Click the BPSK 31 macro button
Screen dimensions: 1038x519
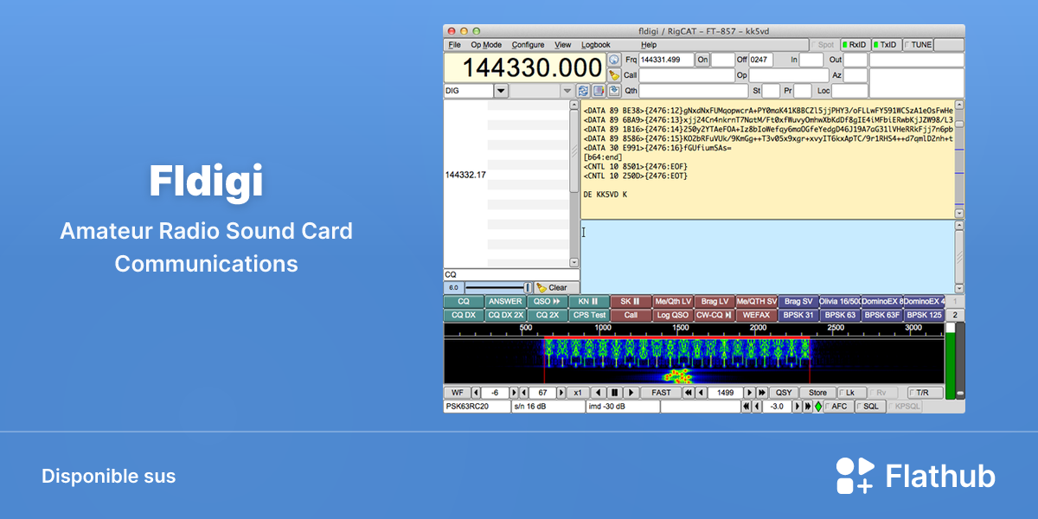[x=798, y=316]
